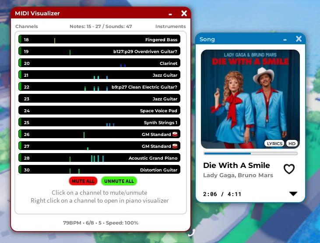Click the MUTE ALL button
The height and width of the screenshot is (243, 320).
(x=83, y=181)
